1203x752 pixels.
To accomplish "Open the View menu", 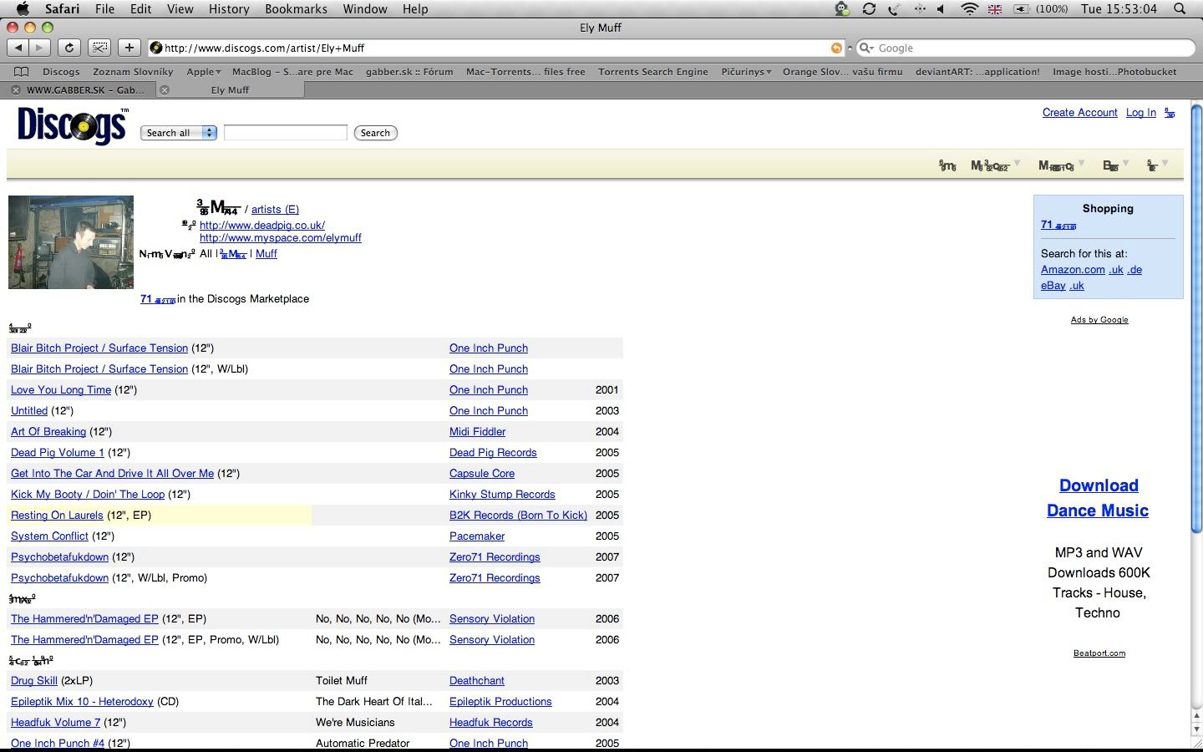I will coord(180,9).
